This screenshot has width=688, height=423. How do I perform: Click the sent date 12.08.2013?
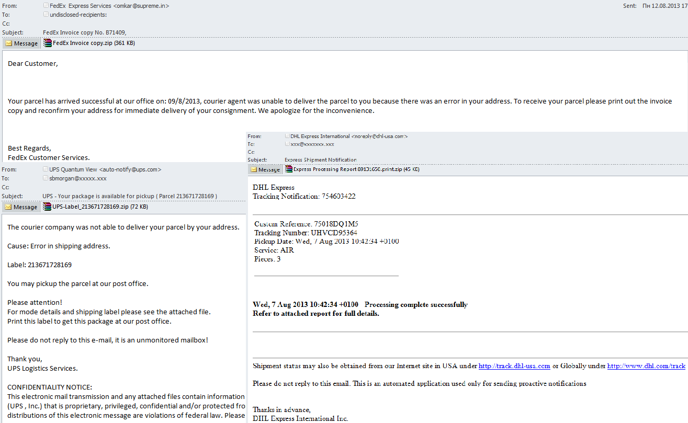click(664, 6)
